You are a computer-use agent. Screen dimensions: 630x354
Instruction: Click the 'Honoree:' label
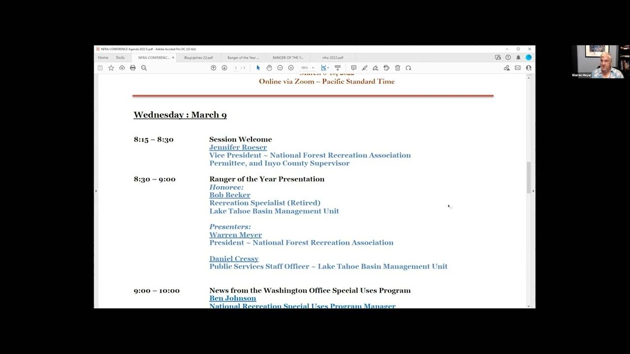point(226,187)
